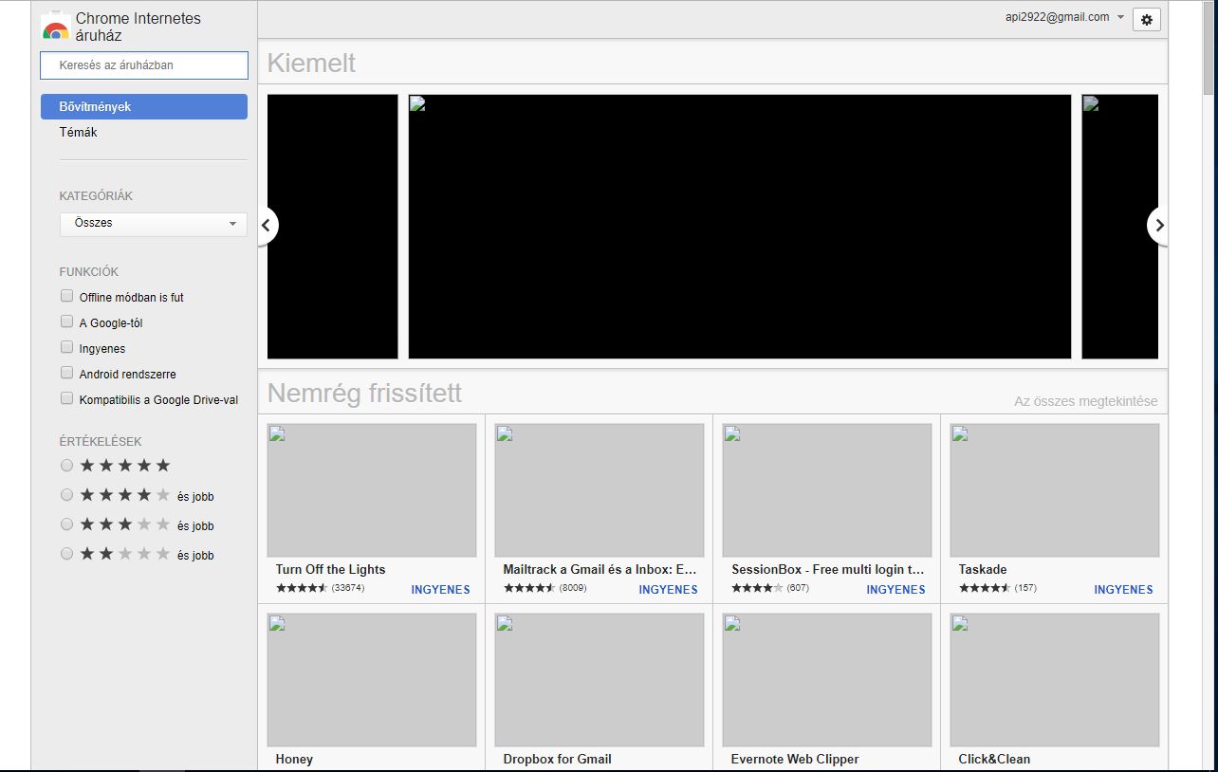
Task: Click INGYENES on Turn Off the Lights
Action: tap(440, 590)
